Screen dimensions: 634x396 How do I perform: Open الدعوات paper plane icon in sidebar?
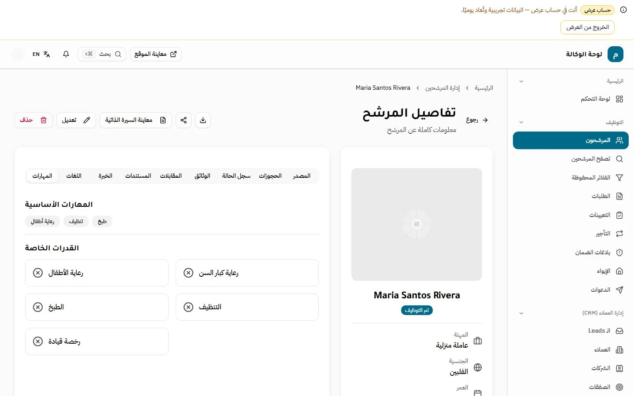(x=619, y=290)
